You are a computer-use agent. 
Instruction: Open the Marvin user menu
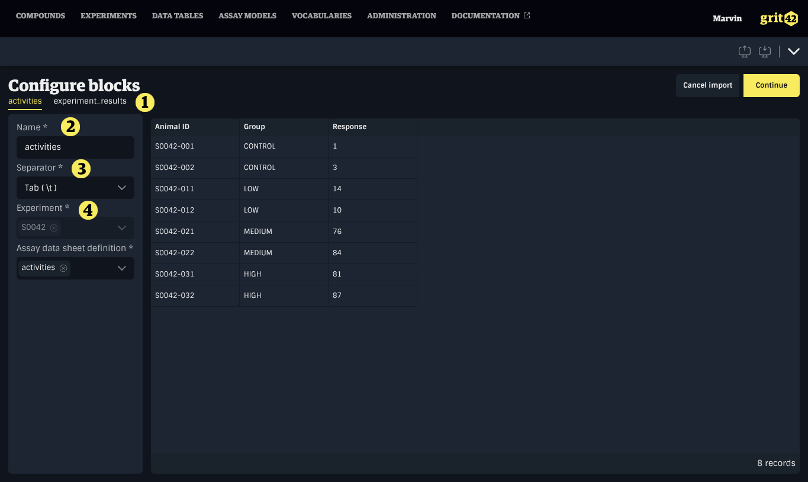click(727, 18)
